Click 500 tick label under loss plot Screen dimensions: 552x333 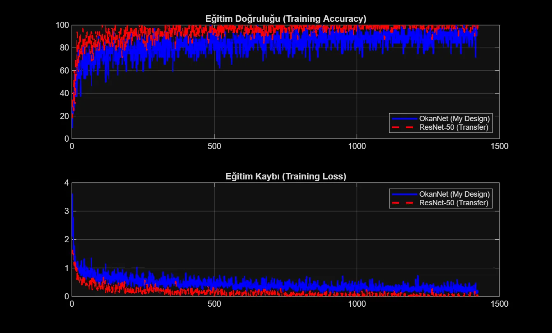[x=214, y=304]
